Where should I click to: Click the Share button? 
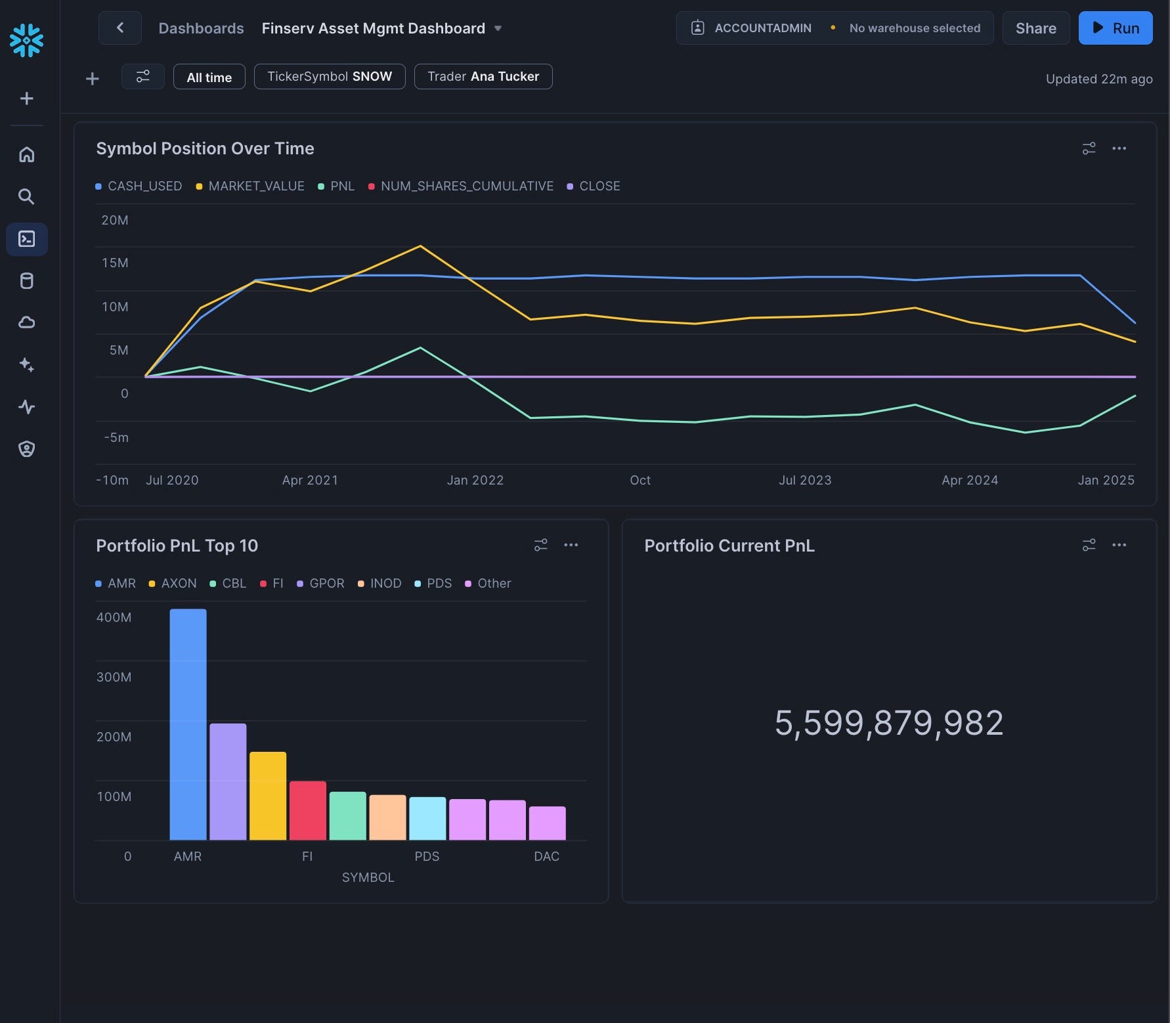click(1035, 28)
